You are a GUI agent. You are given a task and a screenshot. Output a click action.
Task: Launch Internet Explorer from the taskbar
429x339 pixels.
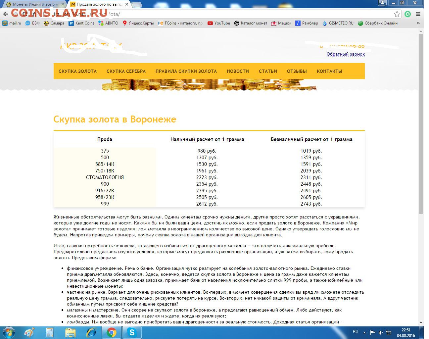91,332
